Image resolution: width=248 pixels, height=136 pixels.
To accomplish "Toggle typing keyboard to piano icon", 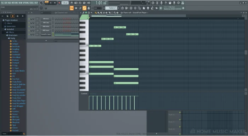I will click(x=72, y=8).
